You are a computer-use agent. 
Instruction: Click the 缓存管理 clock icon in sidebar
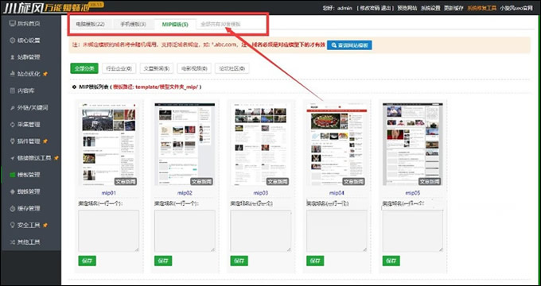13,208
